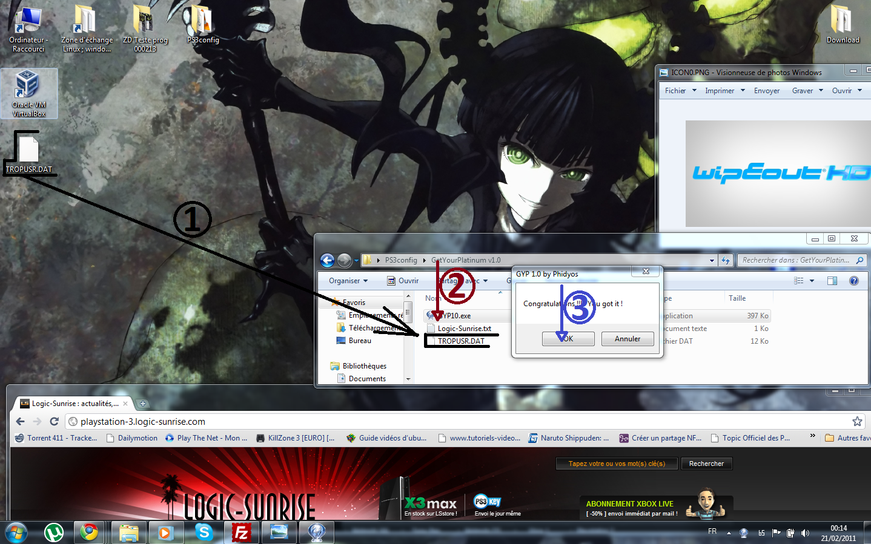Open the volume control in the system tray
Screen dimensions: 871x544
click(805, 533)
